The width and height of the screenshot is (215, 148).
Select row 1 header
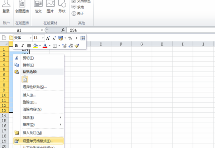4,49
